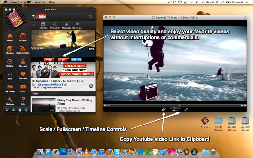Open Photoshop from the Dock
253x158 pixels.
63,152
